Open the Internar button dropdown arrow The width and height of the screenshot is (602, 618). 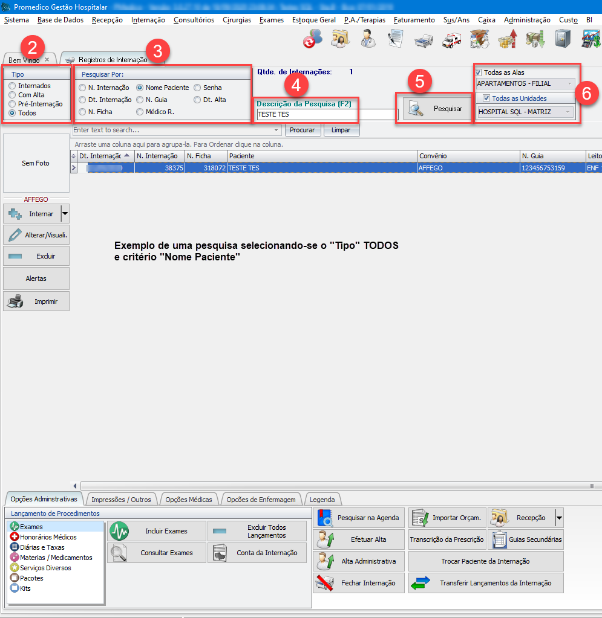(65, 214)
